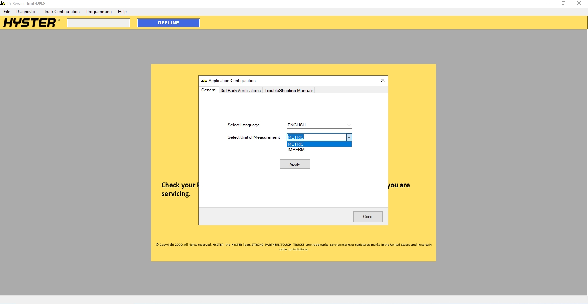Image resolution: width=588 pixels, height=304 pixels.
Task: Collapse the Unit of Measurement dropdown arrow
Action: point(349,137)
